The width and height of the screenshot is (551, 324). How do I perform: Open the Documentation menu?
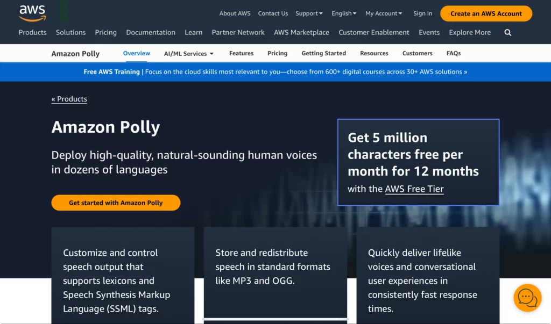(x=151, y=32)
